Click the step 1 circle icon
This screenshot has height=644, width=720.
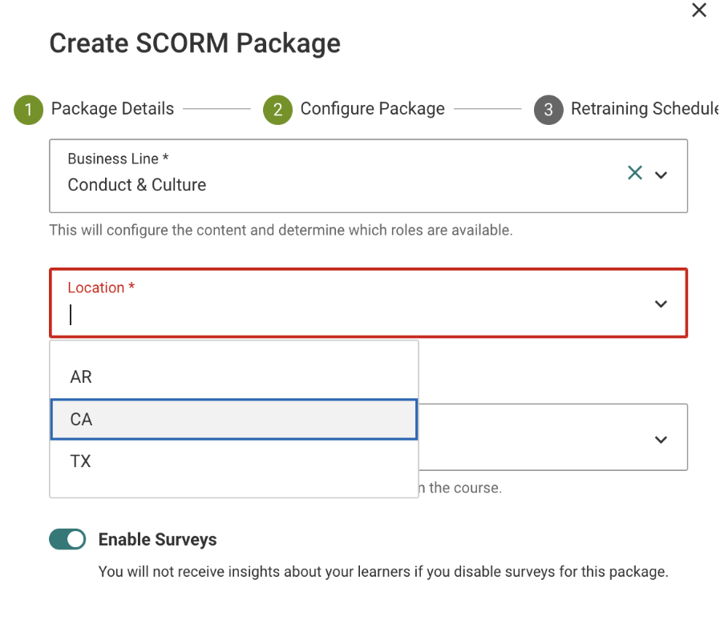click(28, 110)
